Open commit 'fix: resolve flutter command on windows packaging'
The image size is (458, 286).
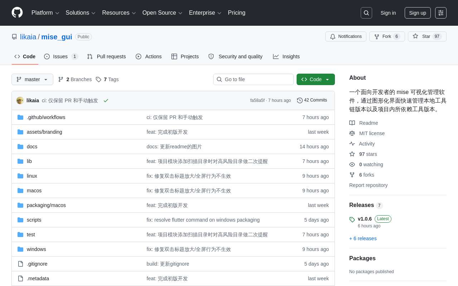point(203,220)
